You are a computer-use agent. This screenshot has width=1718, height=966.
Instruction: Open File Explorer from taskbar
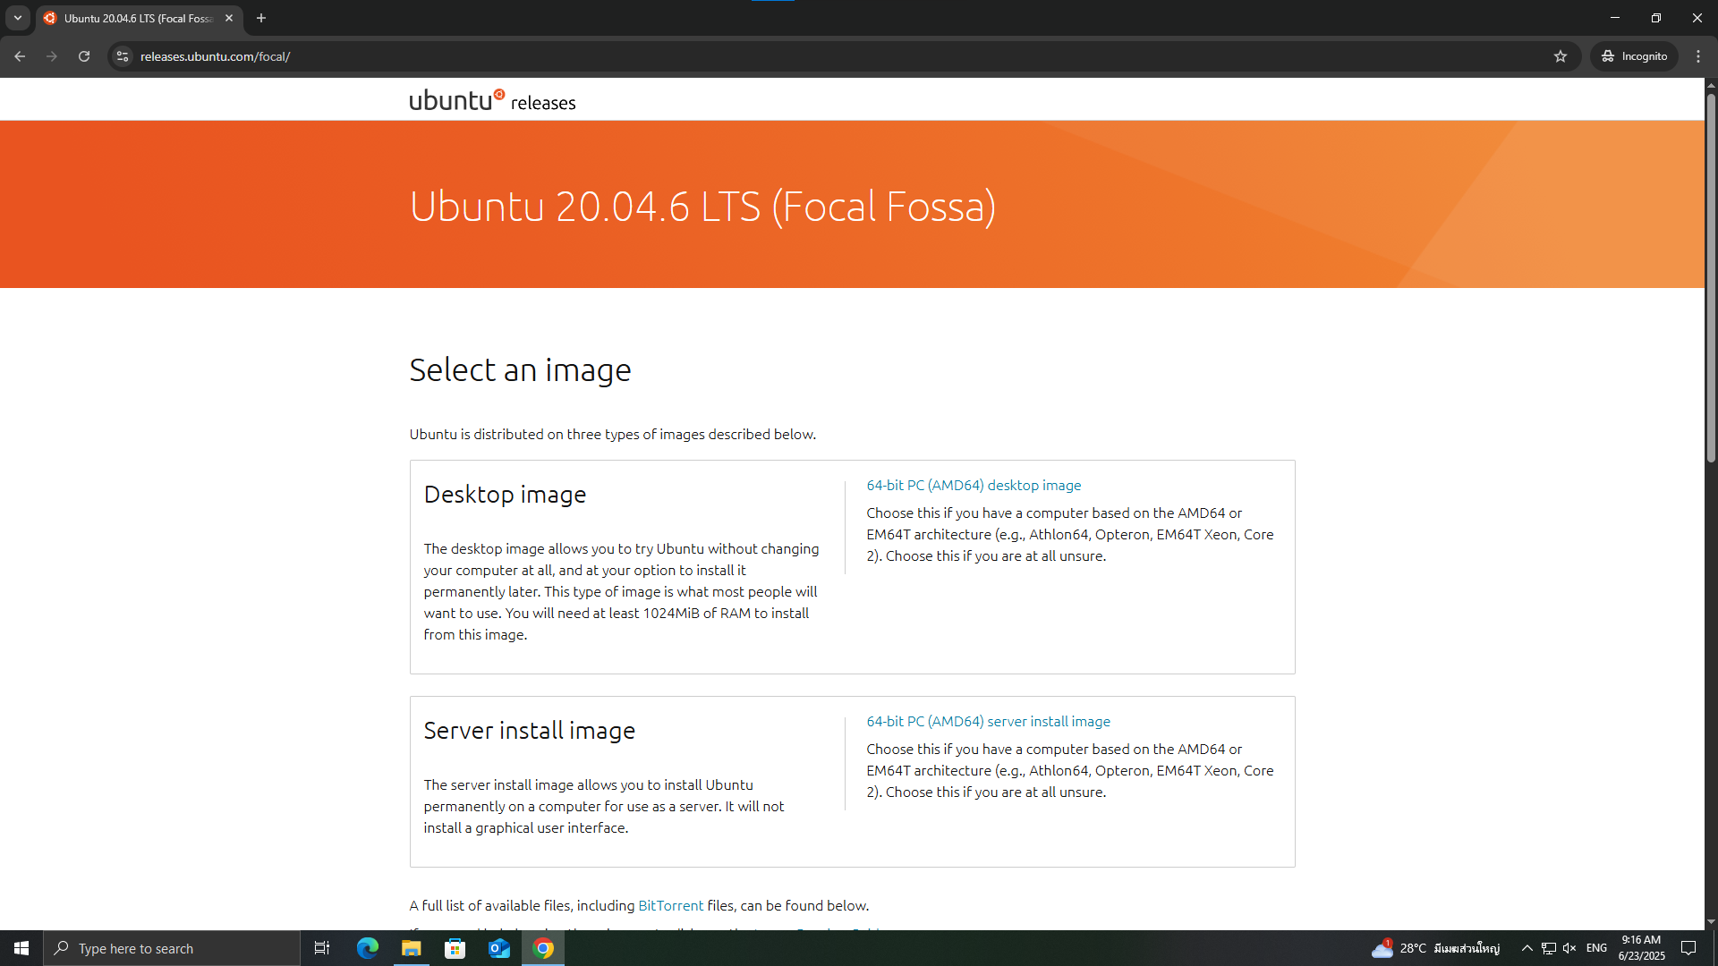(x=411, y=948)
